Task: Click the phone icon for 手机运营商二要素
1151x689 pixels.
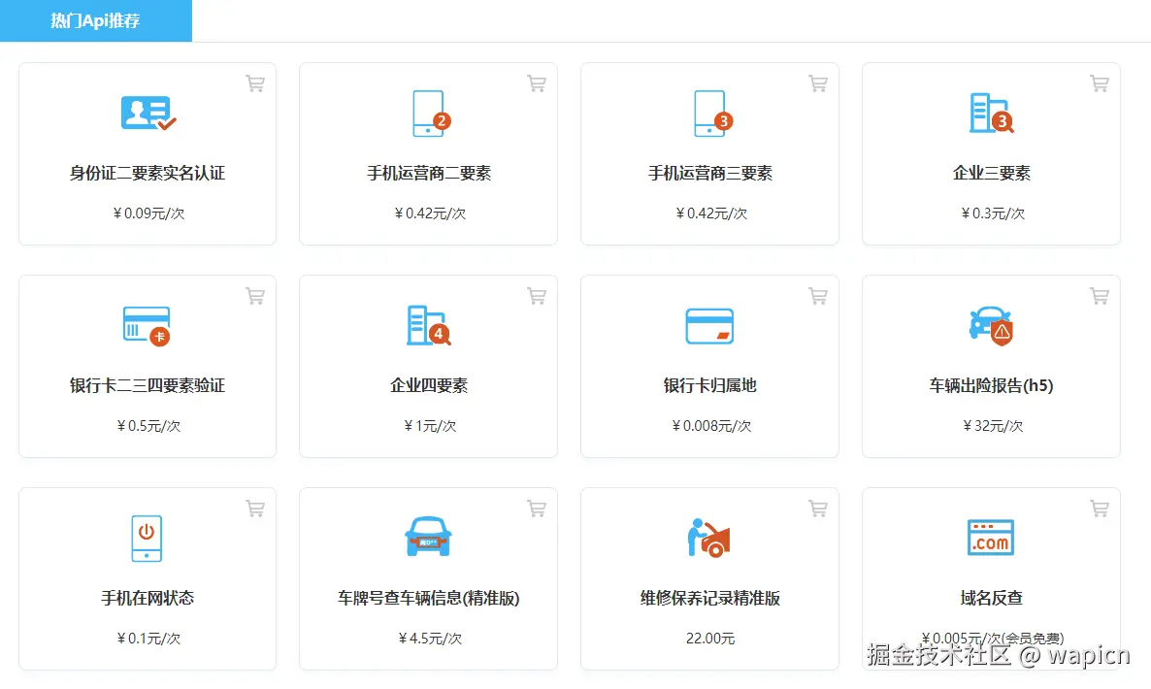Action: tap(427, 114)
